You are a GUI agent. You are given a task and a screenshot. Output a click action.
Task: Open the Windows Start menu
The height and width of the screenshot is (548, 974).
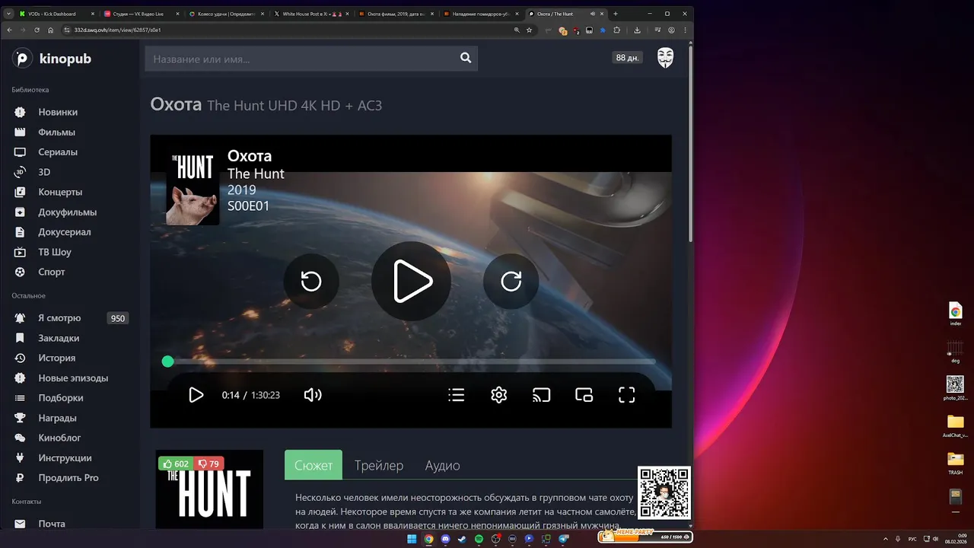(412, 539)
